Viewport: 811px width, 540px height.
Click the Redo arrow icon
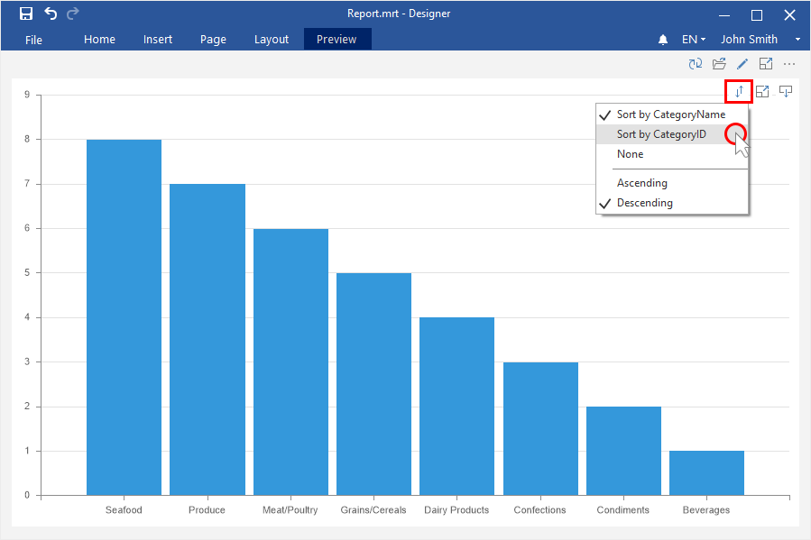tap(73, 14)
